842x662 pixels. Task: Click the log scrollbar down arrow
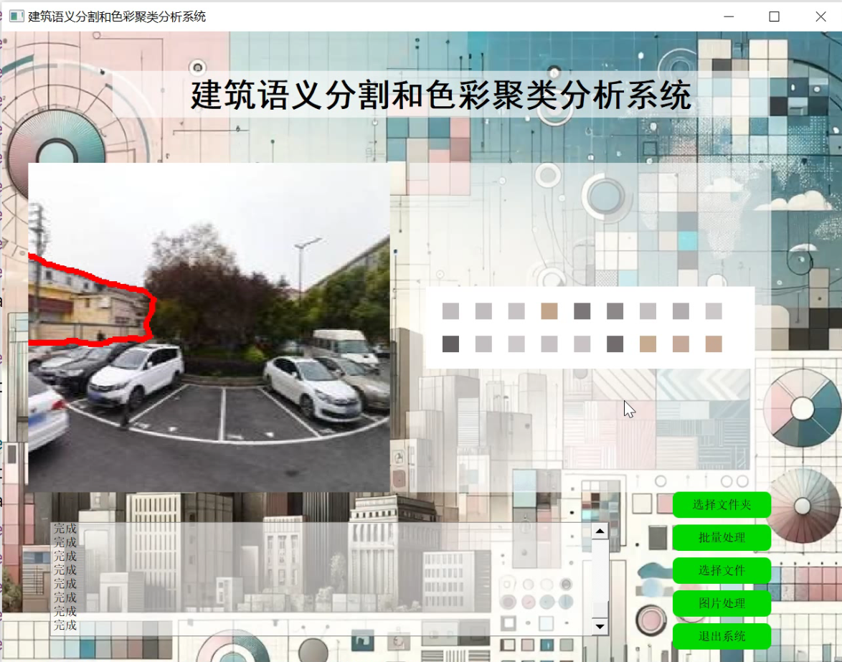600,626
